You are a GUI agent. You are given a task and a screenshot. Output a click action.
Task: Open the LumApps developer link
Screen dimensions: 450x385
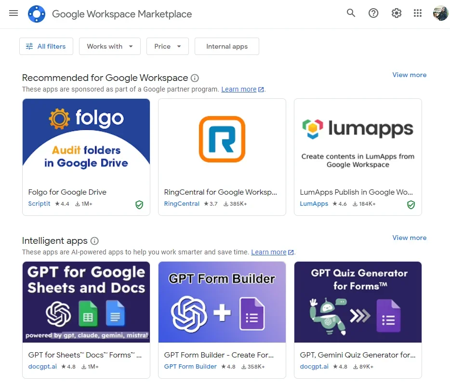click(314, 203)
